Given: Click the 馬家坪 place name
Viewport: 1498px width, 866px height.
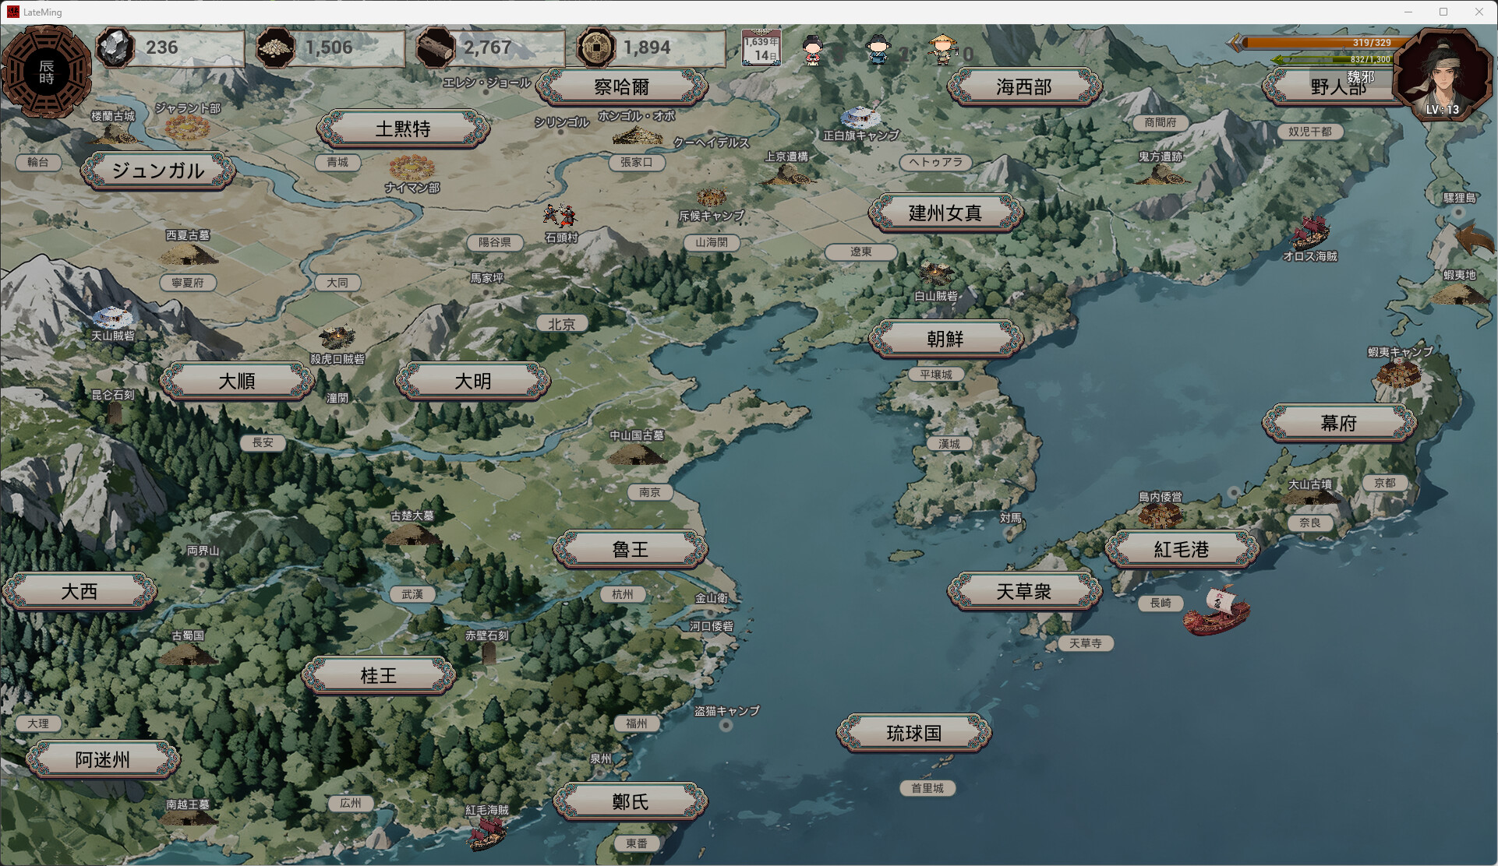Looking at the screenshot, I should pyautogui.click(x=487, y=278).
